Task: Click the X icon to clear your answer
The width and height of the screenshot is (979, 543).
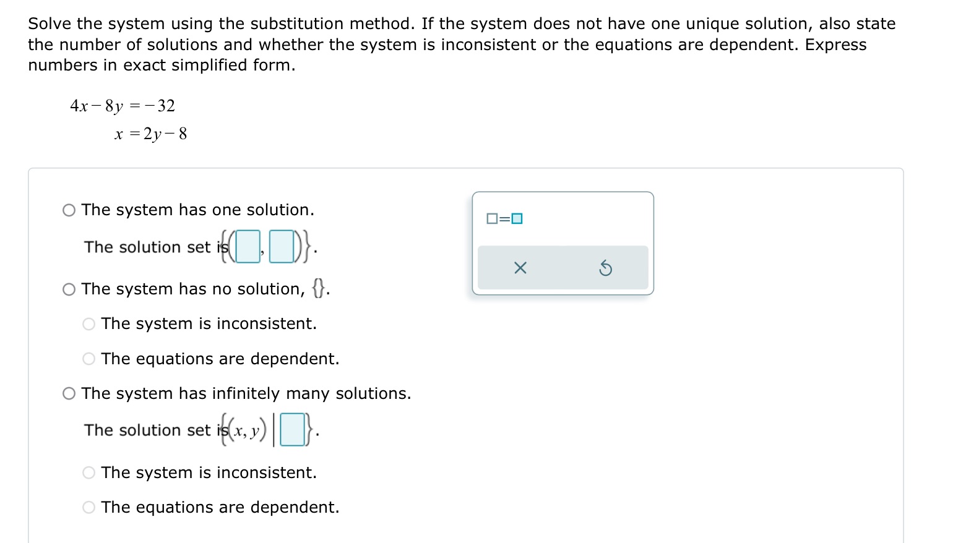Action: [x=520, y=267]
